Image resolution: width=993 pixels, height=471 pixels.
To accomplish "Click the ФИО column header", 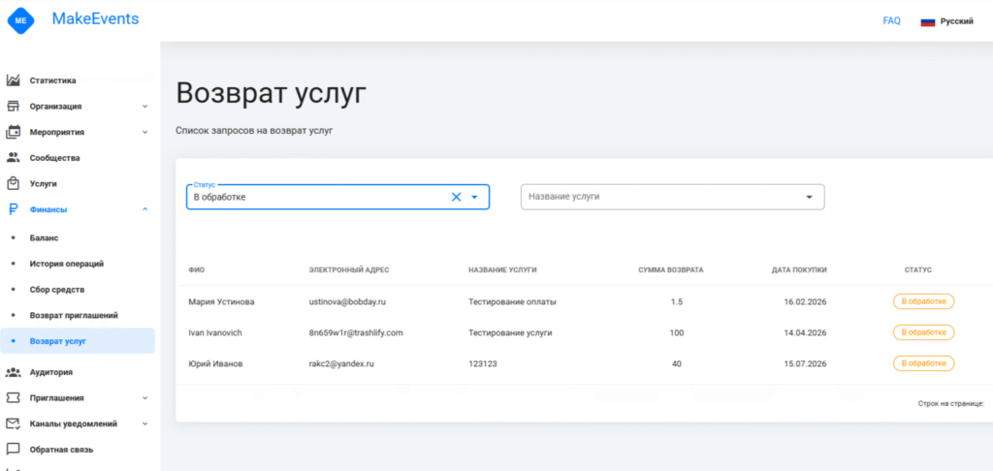I will tap(196, 270).
